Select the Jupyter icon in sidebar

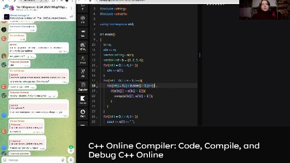[x=82, y=86]
